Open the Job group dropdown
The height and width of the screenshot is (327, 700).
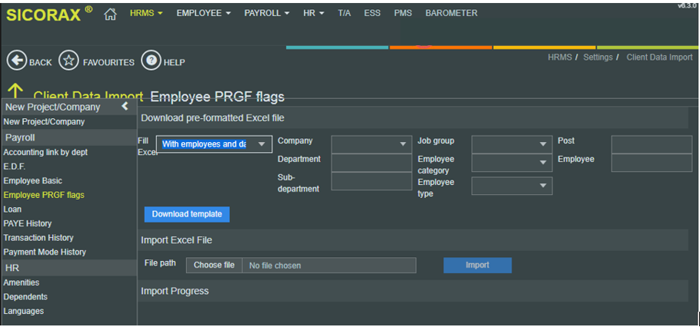pos(512,144)
